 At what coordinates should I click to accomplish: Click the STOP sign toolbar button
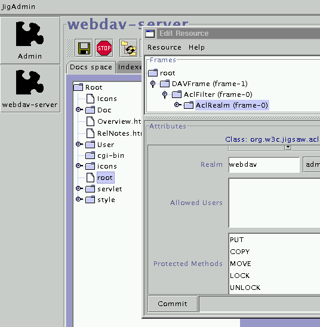tap(104, 48)
